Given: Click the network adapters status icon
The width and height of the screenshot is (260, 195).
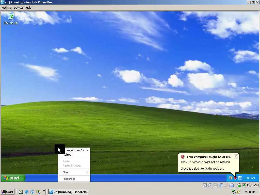Looking at the screenshot, I should 221,185.
